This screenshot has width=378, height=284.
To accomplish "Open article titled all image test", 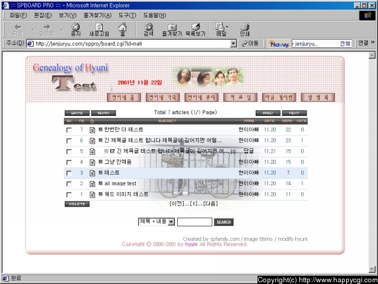I will point(120,183).
